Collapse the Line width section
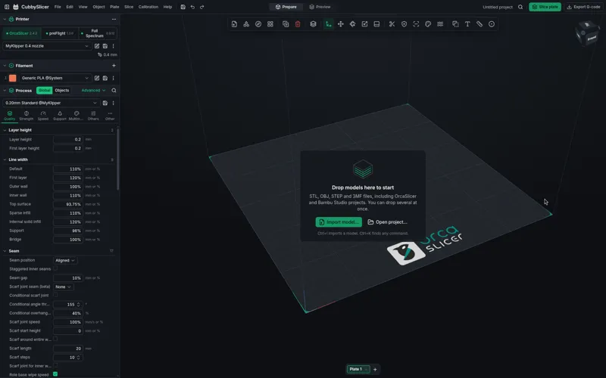 pyautogui.click(x=5, y=160)
